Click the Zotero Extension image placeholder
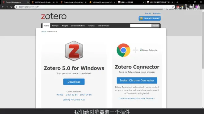204x114 pixels. [x=149, y=50]
